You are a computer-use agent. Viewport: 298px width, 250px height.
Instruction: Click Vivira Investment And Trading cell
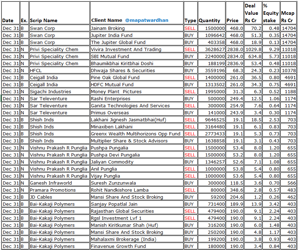137,49
